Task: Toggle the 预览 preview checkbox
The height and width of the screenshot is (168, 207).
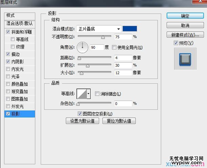Action: pos(176,43)
